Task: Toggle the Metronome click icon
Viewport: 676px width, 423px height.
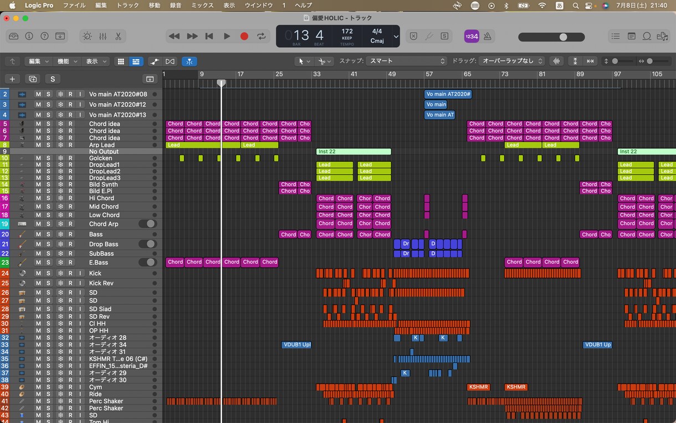Action: click(x=488, y=36)
